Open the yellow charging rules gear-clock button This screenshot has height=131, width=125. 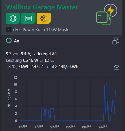44,19
